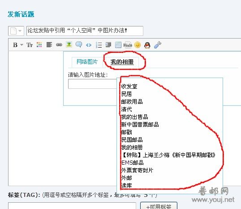Toggle bold text with the B icon
Screen dimensions: 241x209
(x=15, y=45)
